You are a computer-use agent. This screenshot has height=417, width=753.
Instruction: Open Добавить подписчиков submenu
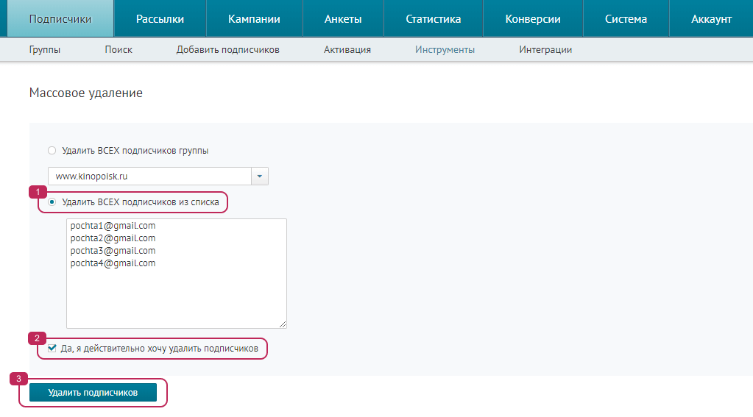tap(227, 50)
